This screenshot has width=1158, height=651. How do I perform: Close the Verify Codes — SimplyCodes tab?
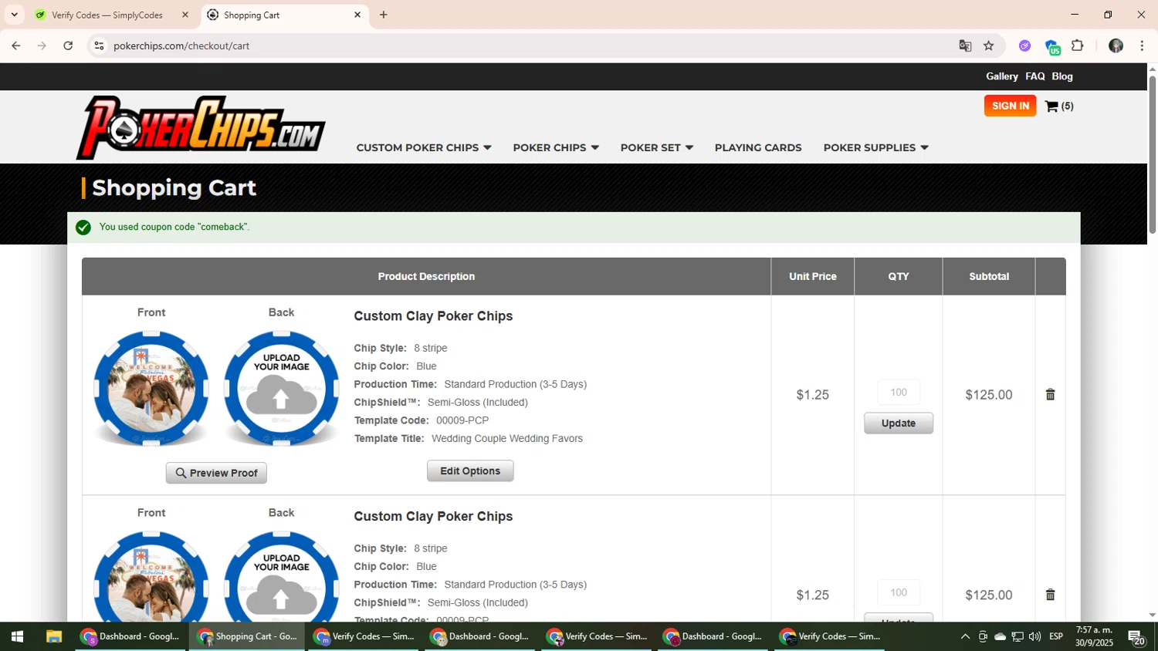pos(185,15)
